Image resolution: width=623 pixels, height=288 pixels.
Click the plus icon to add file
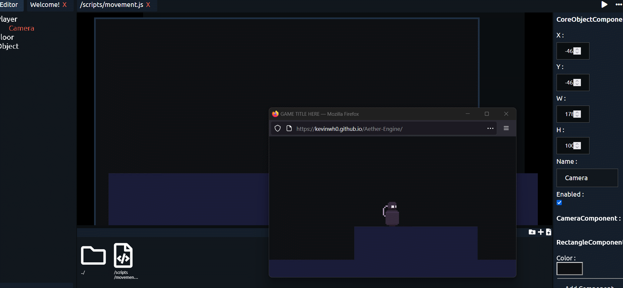point(540,232)
